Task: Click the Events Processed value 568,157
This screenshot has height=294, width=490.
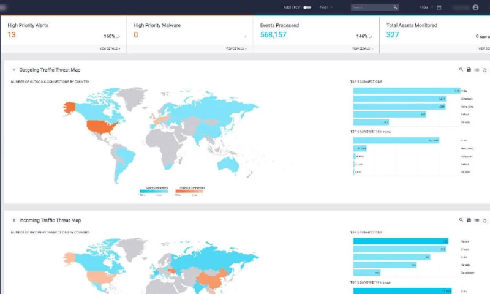Action: point(273,35)
